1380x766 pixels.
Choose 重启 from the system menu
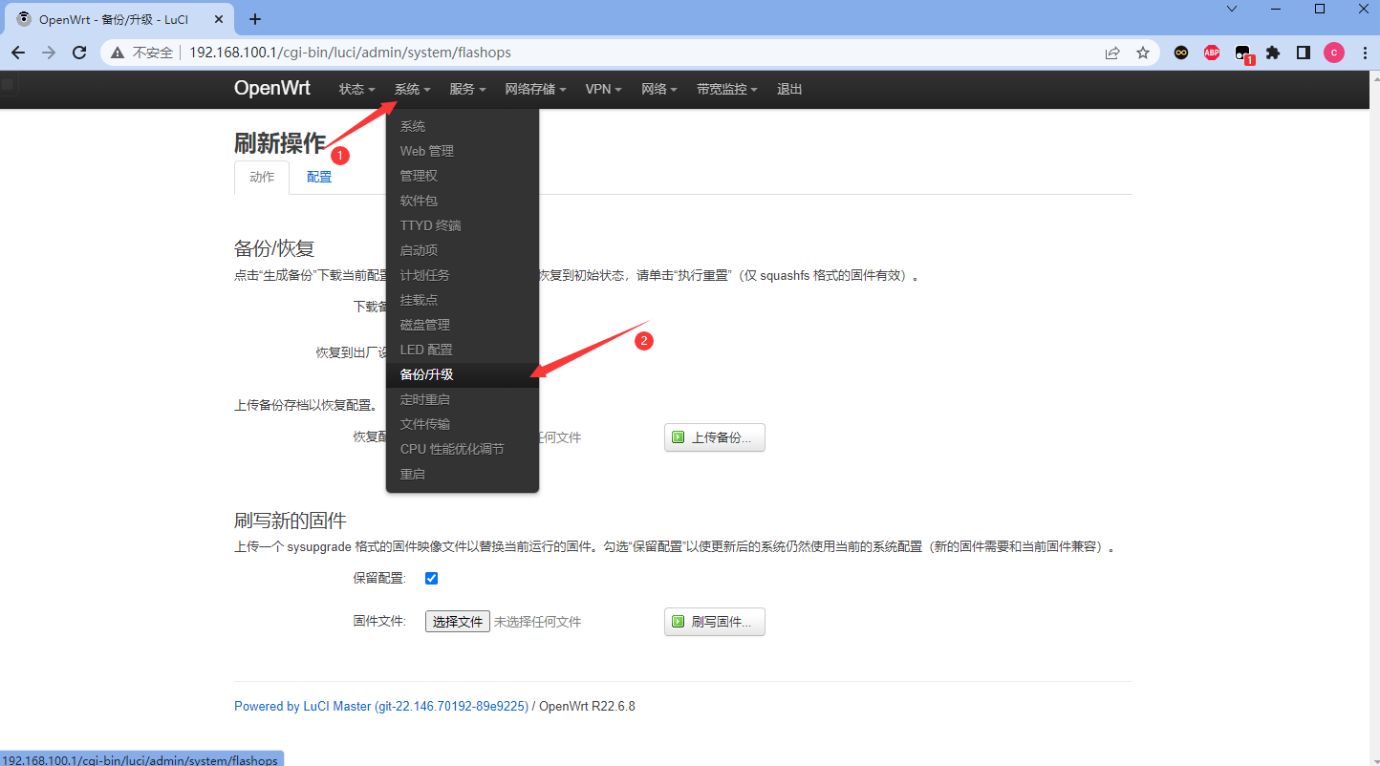pyautogui.click(x=463, y=474)
